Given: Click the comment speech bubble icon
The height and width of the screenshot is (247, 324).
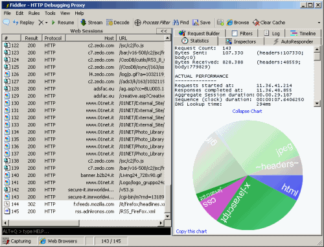Looking at the screenshot, I should pos(6,22).
